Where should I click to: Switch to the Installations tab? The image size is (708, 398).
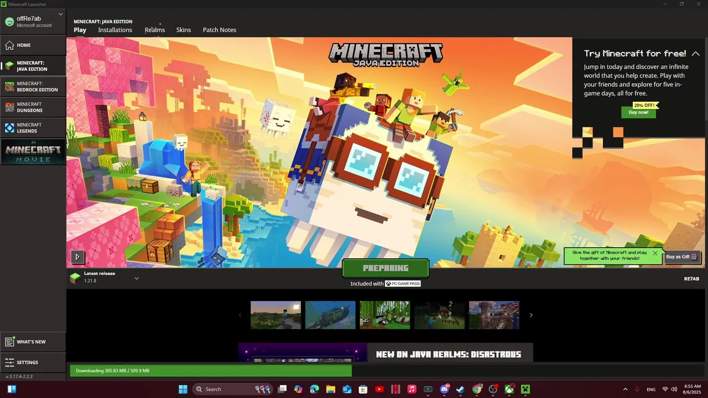[x=115, y=30]
